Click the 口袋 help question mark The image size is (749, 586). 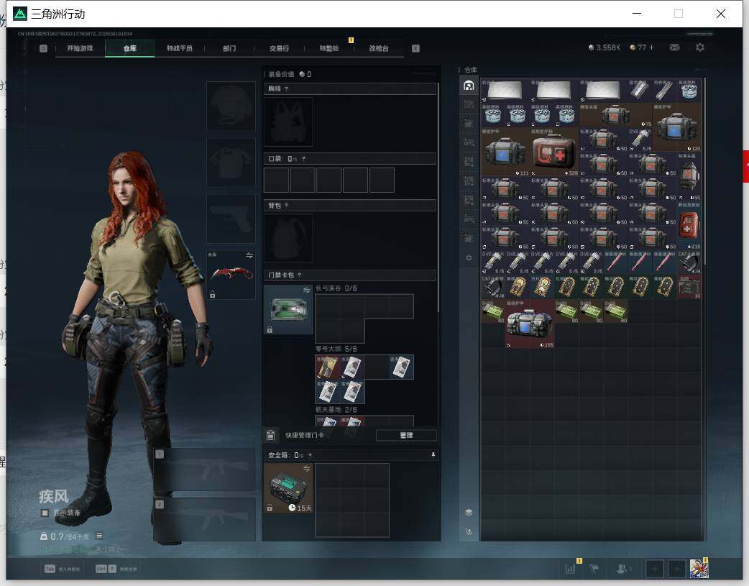(303, 159)
